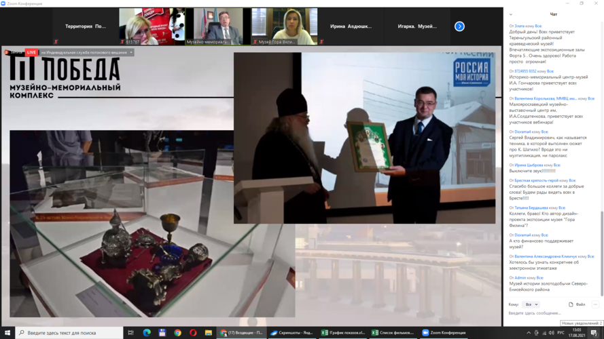The image size is (604, 339).
Task: Open Task View on the taskbar
Action: 130,333
